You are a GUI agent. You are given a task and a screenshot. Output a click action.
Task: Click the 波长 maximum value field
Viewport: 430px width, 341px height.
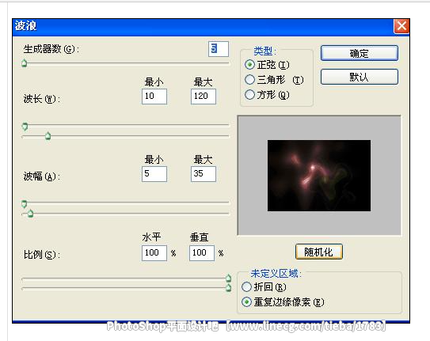(x=204, y=97)
